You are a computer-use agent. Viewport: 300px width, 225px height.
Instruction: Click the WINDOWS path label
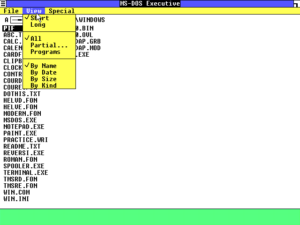[90, 20]
